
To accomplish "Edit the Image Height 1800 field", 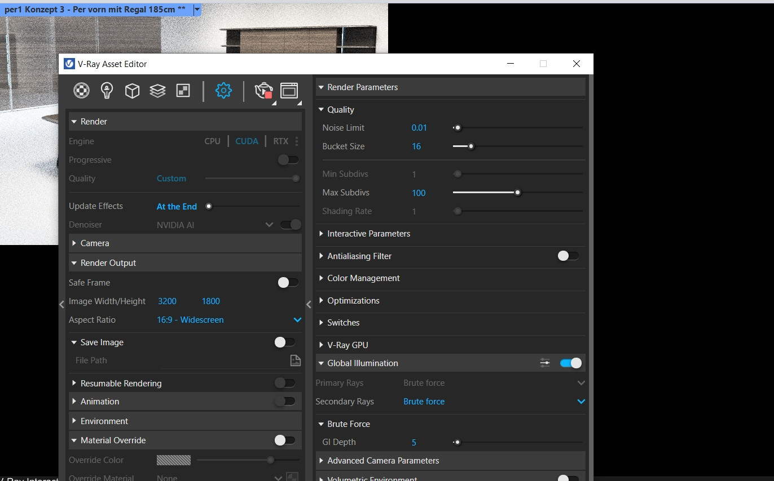I will tap(211, 301).
